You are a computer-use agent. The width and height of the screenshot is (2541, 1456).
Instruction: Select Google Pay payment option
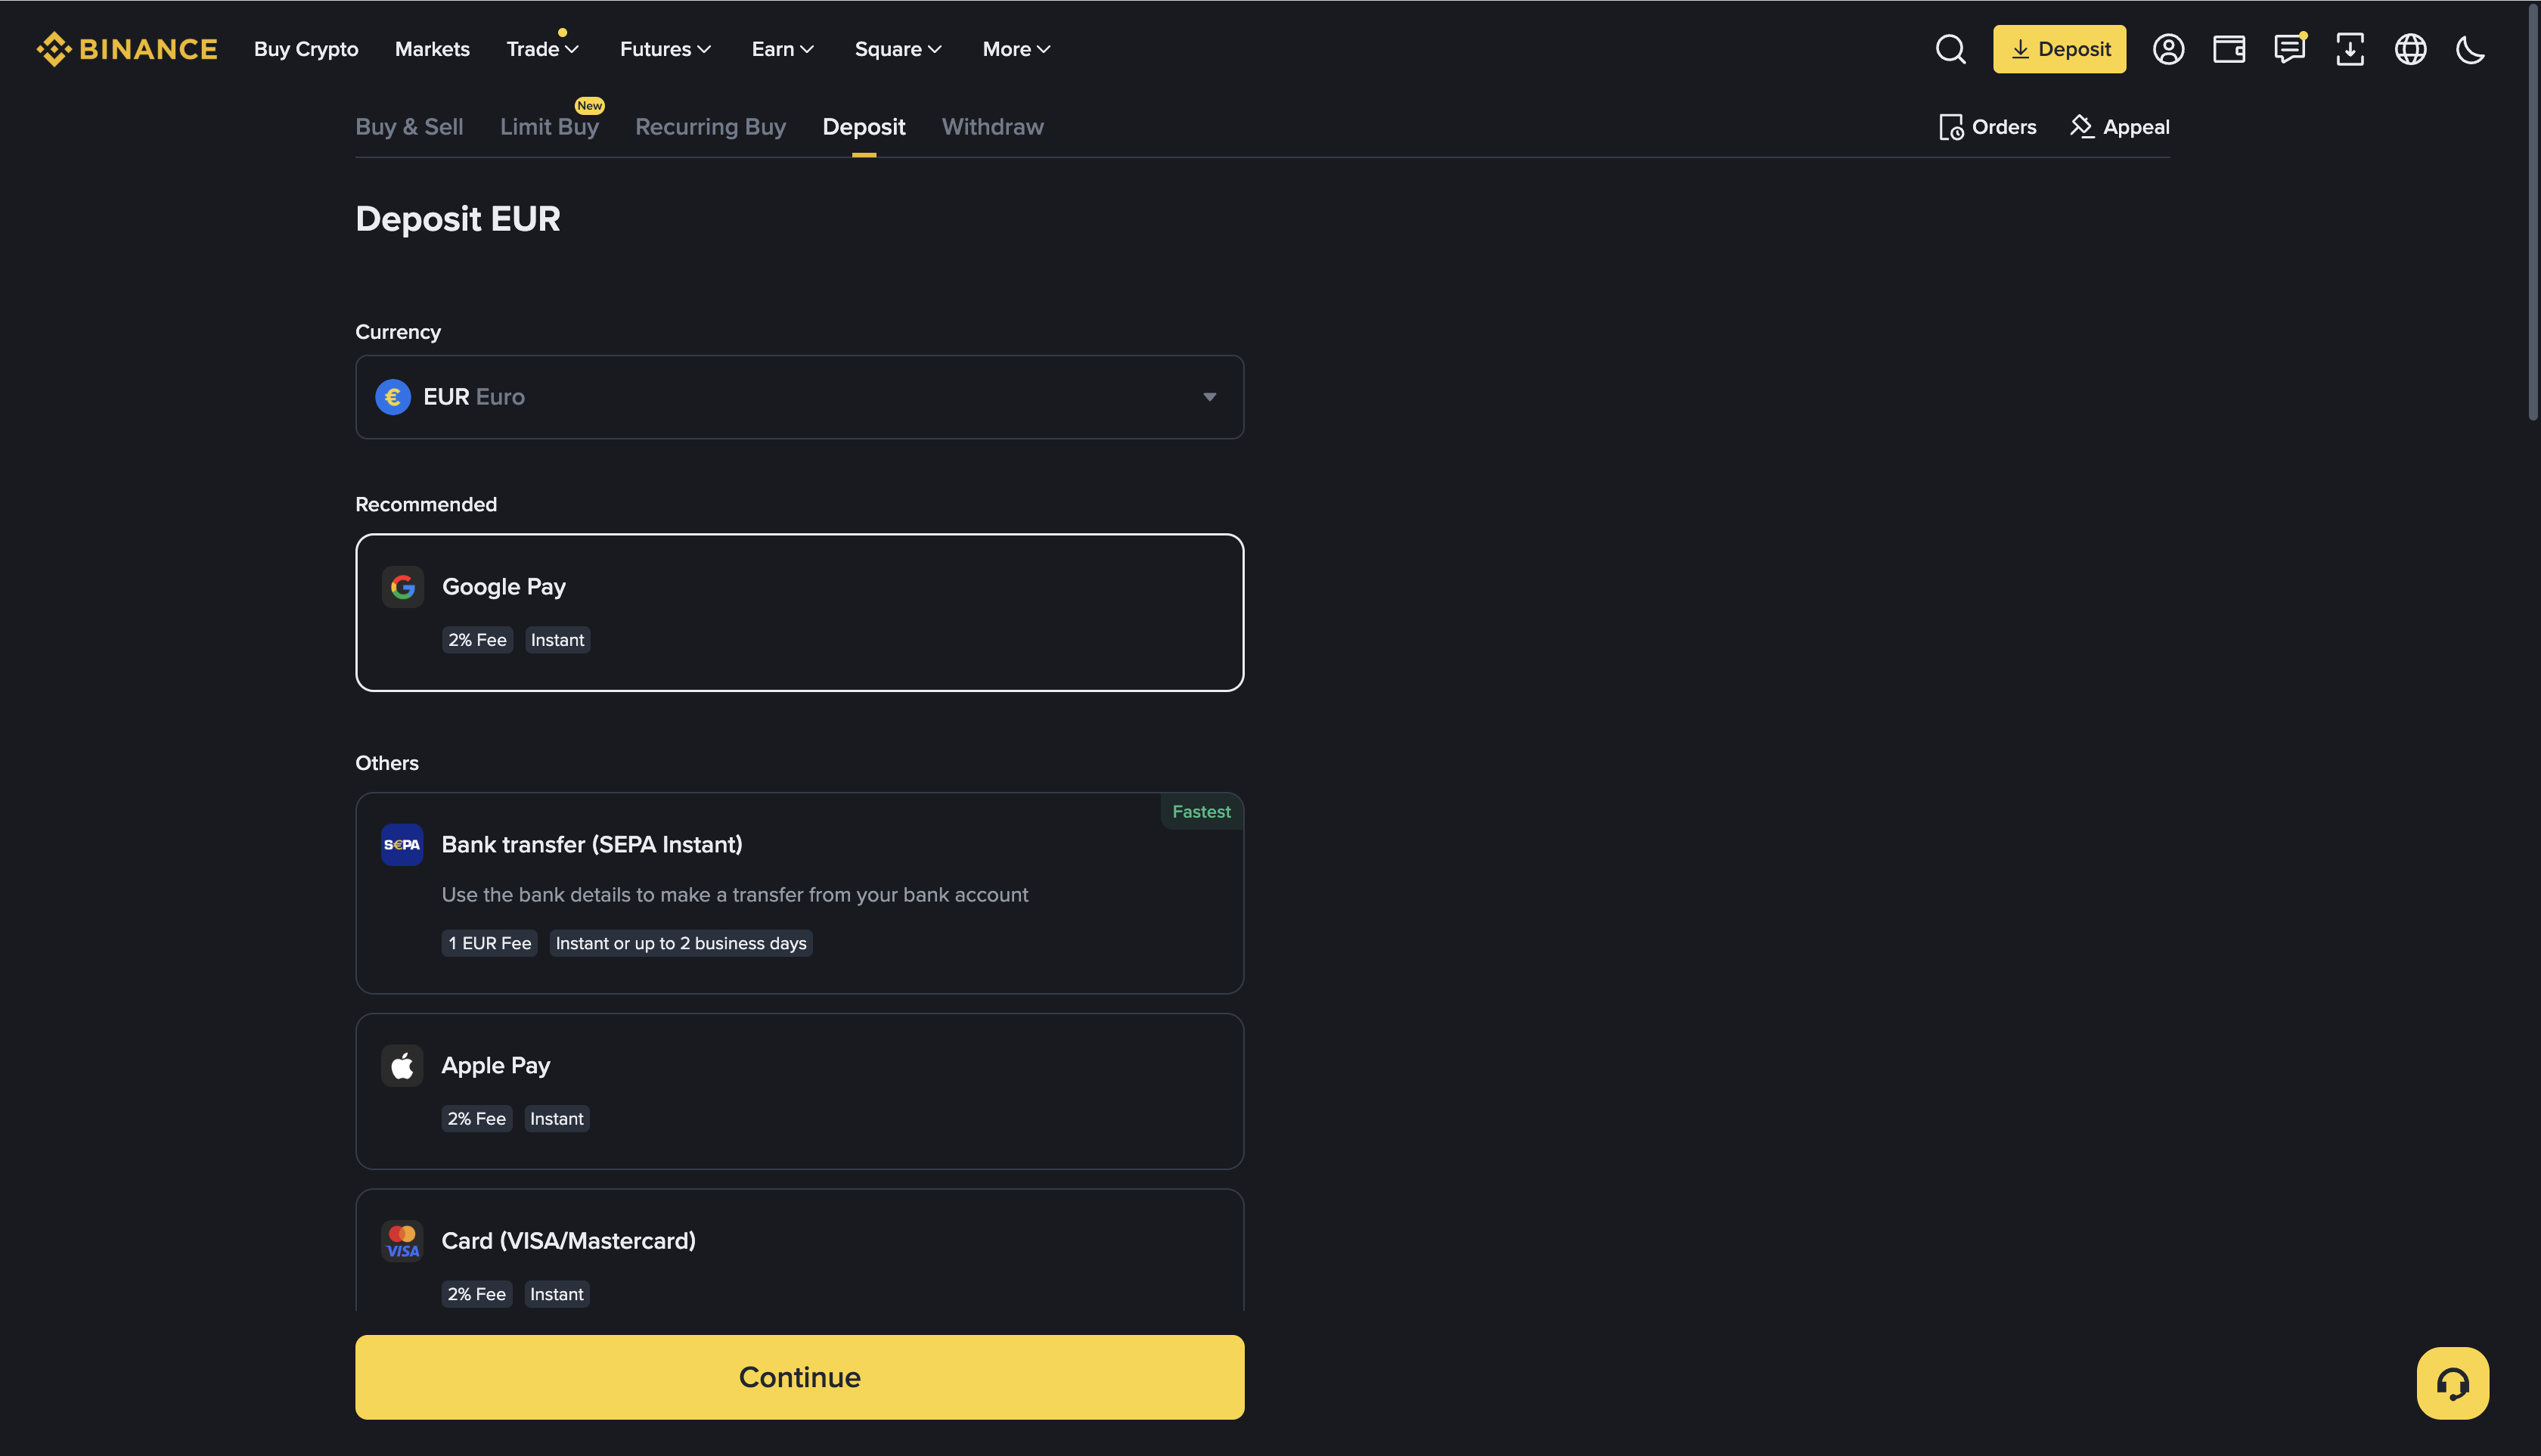point(799,611)
